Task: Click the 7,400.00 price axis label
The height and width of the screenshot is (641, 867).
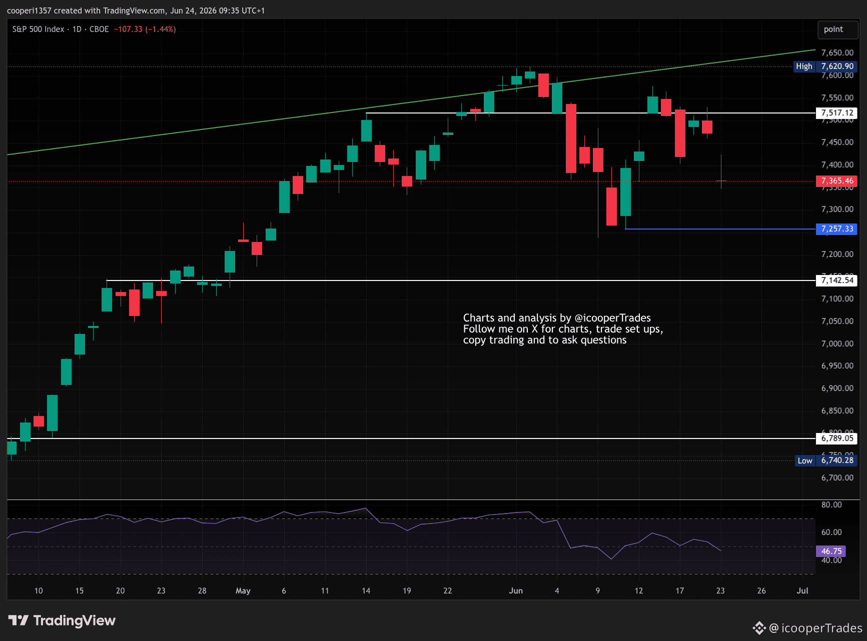Action: click(837, 164)
